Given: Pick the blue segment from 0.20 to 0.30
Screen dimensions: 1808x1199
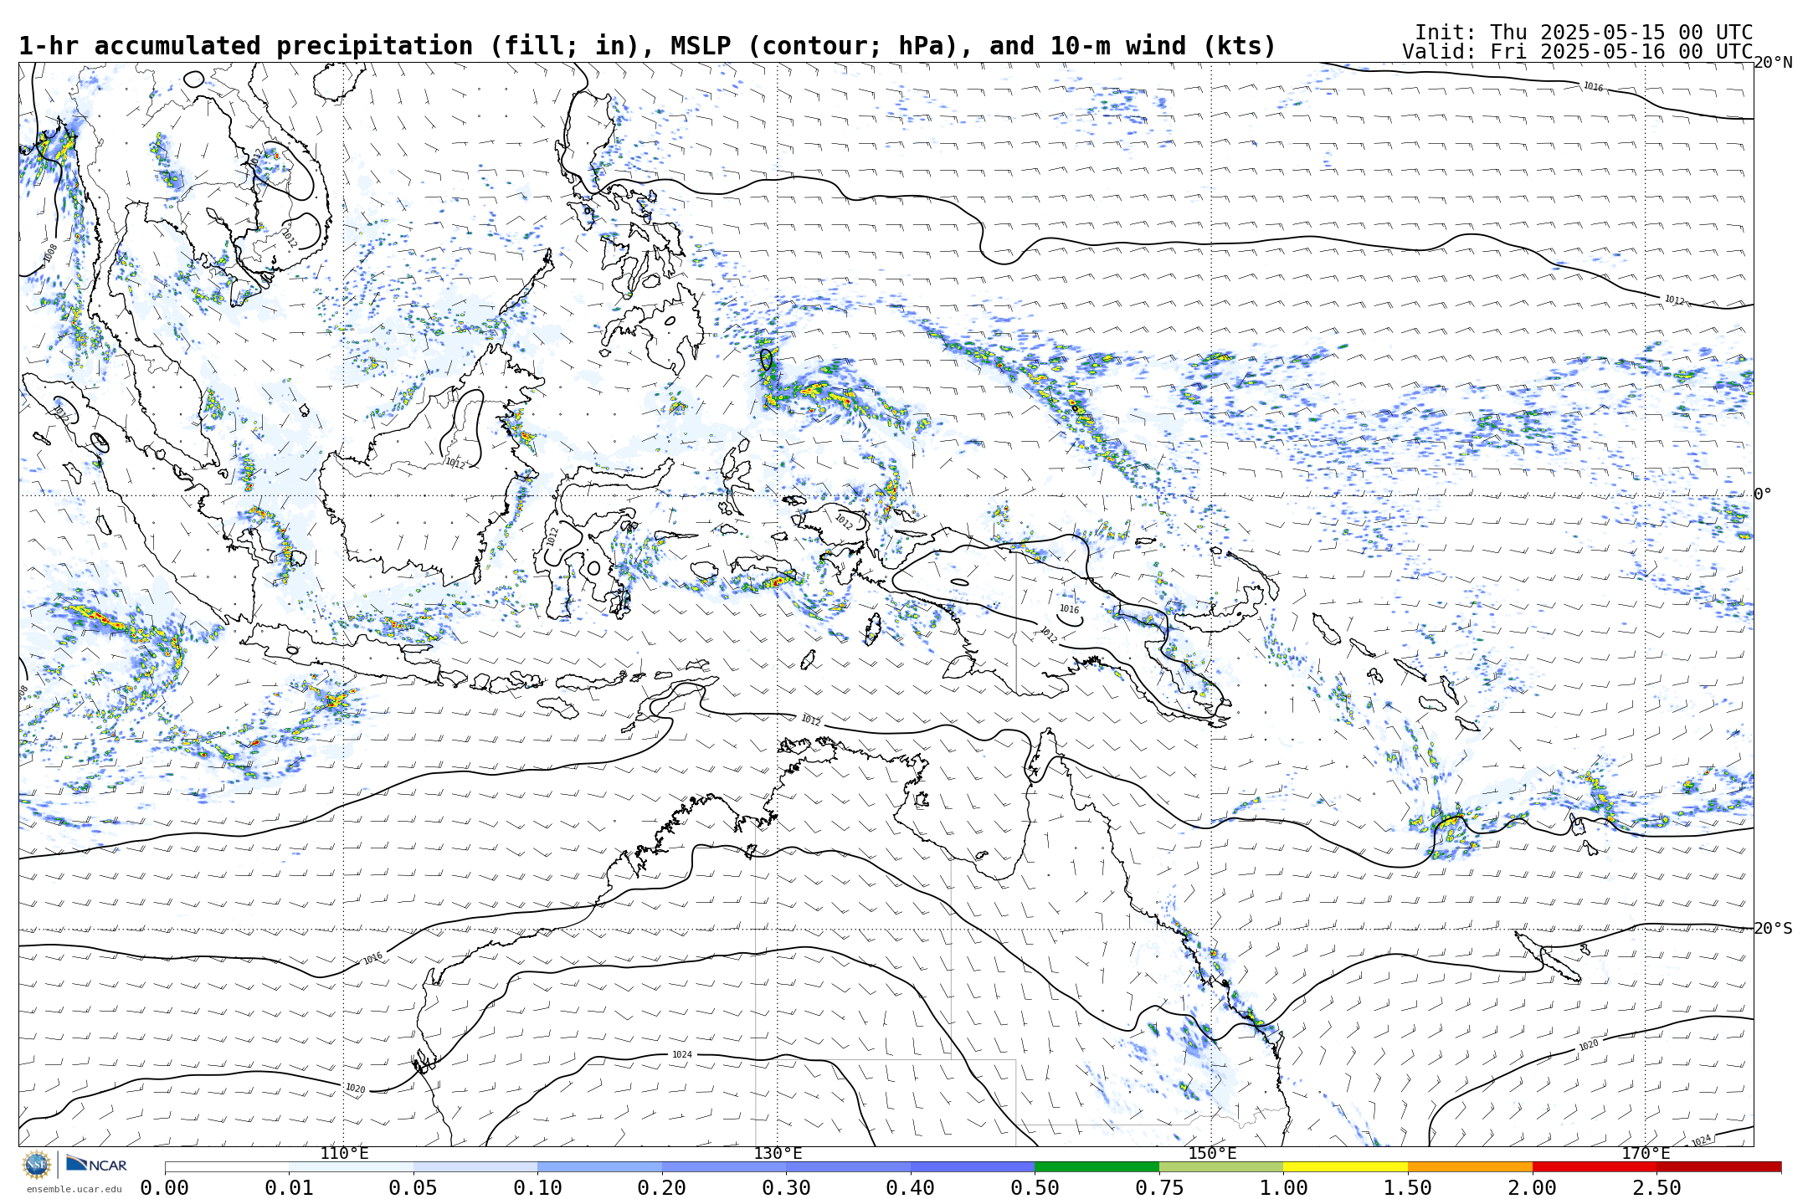Looking at the screenshot, I should (x=724, y=1166).
